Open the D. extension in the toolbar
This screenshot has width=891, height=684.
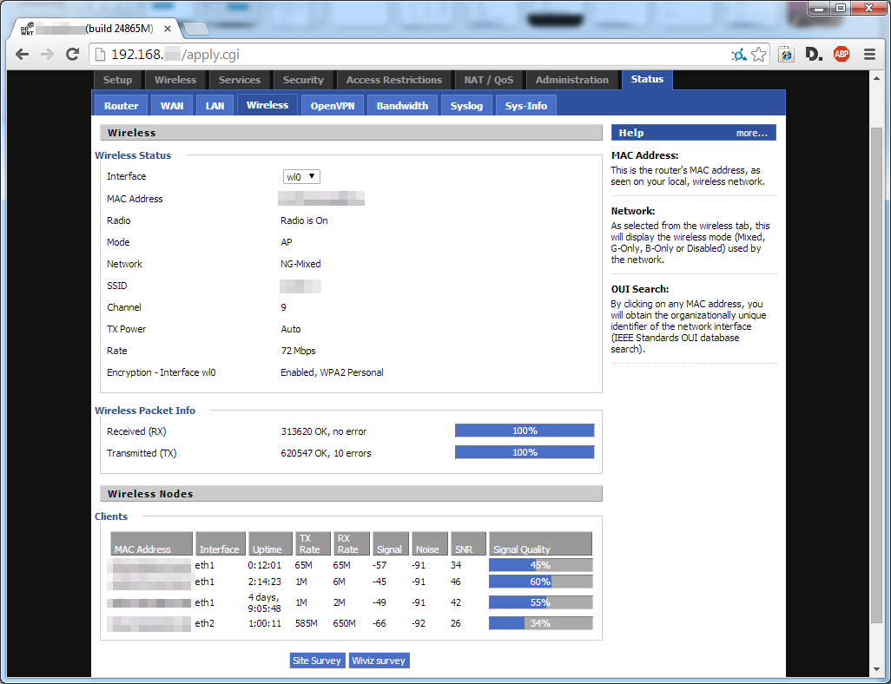(x=813, y=54)
